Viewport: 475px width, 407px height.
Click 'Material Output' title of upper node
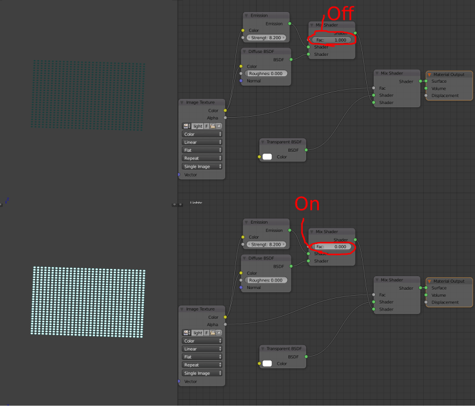pos(449,74)
